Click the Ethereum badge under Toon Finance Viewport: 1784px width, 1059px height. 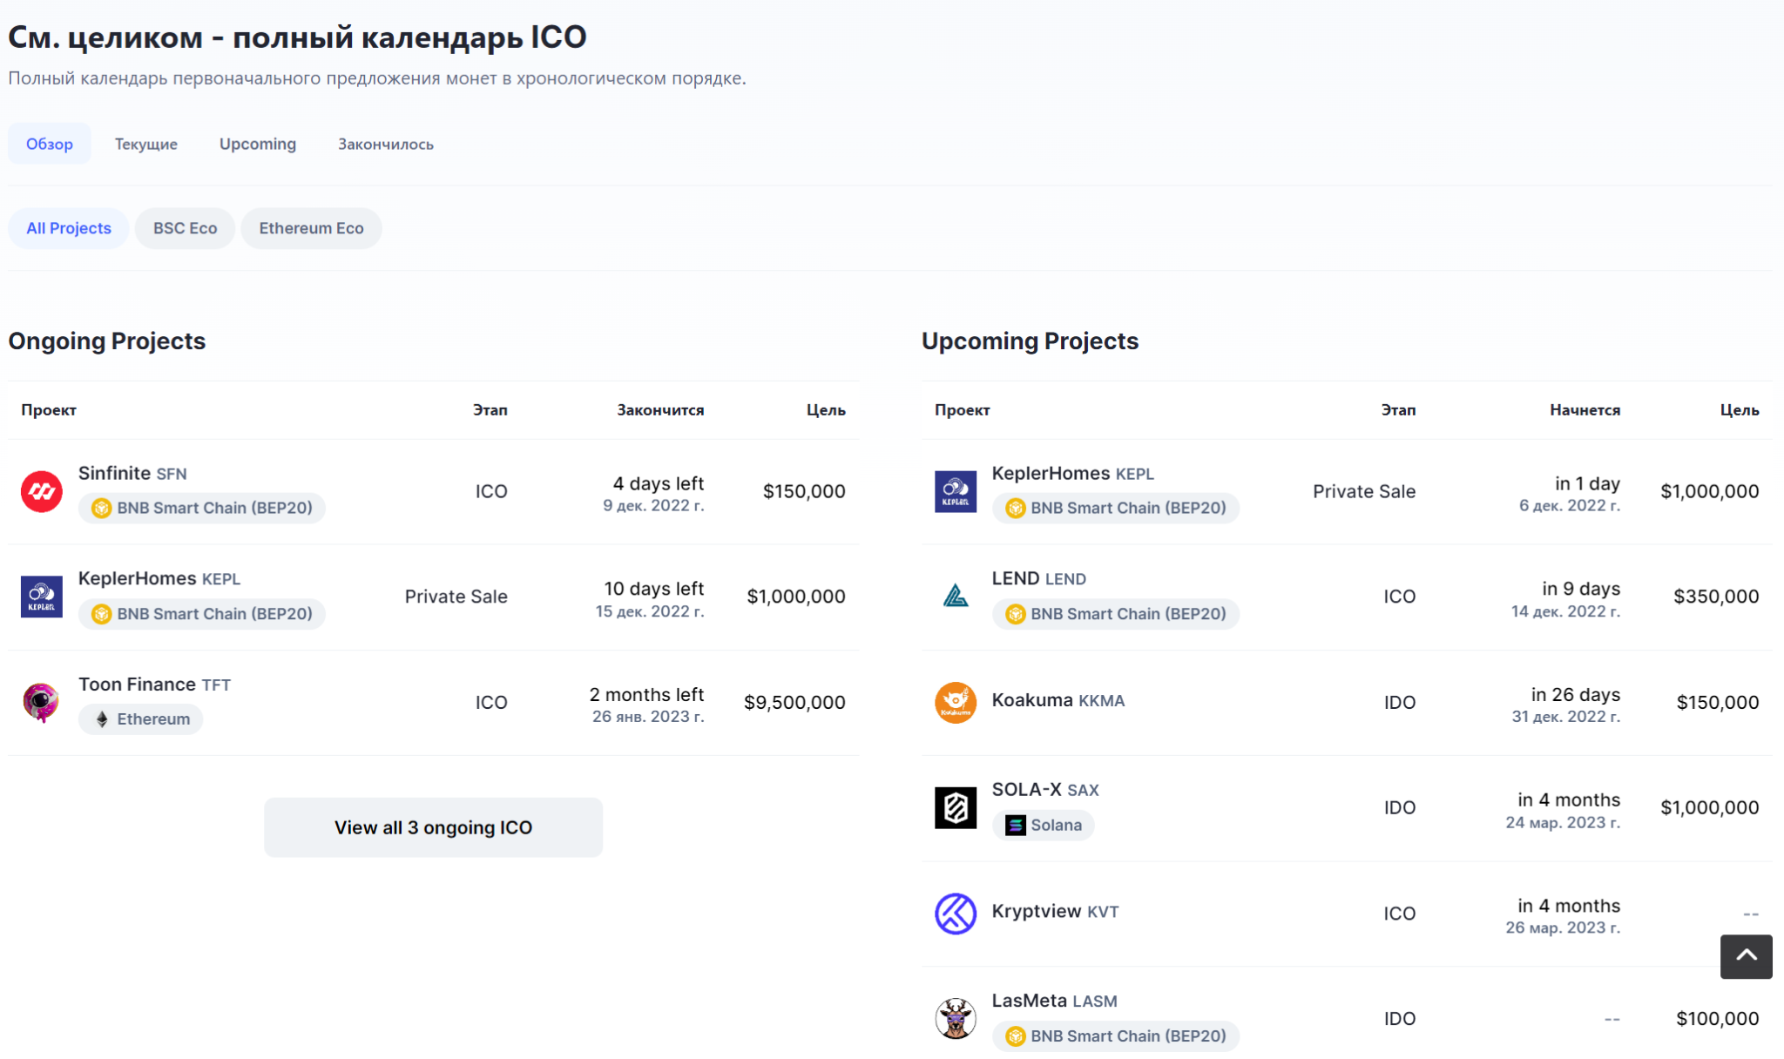tap(140, 718)
